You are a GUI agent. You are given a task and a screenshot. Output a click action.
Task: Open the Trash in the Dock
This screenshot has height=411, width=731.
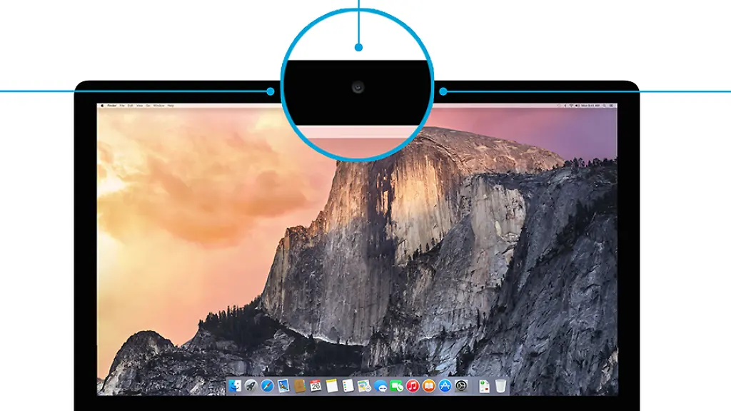[x=500, y=386]
